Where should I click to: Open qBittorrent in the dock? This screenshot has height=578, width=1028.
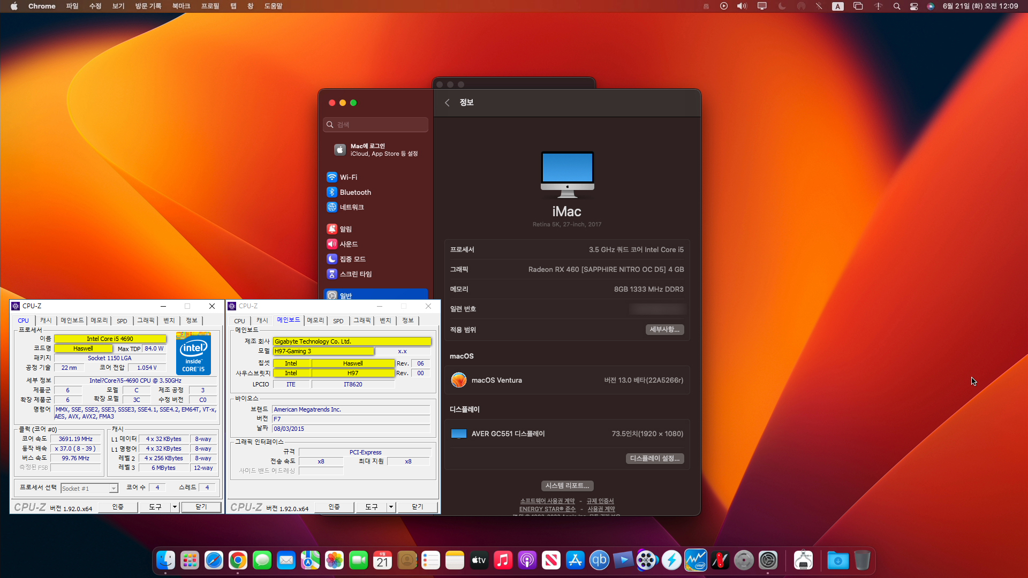[599, 560]
